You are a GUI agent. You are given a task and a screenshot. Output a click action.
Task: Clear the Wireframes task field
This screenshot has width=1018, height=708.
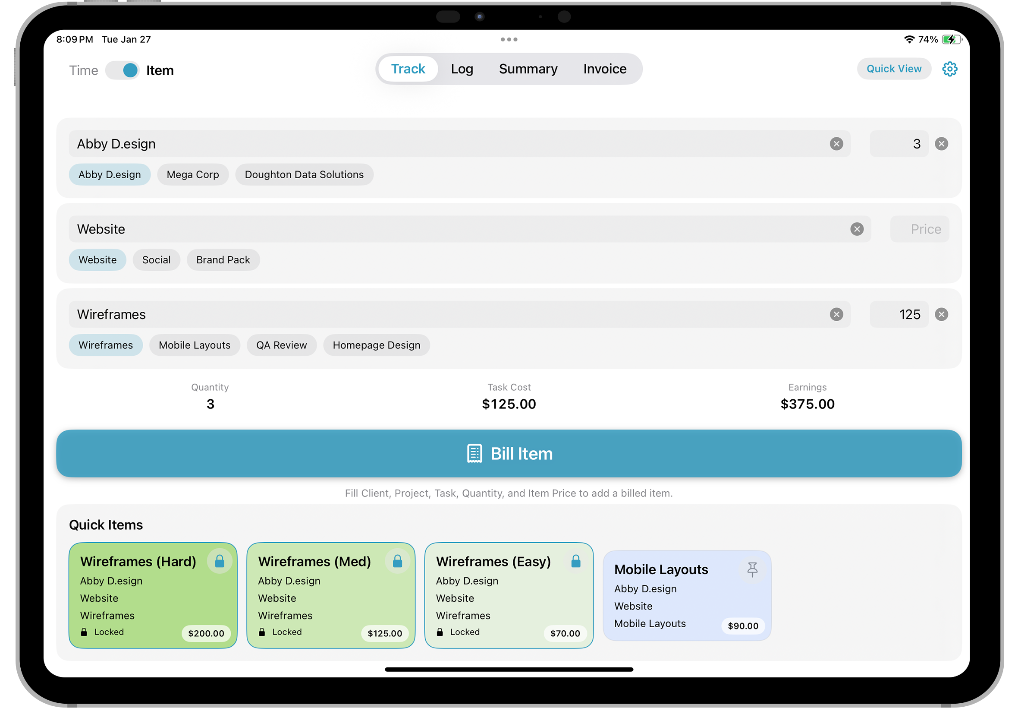pyautogui.click(x=836, y=315)
